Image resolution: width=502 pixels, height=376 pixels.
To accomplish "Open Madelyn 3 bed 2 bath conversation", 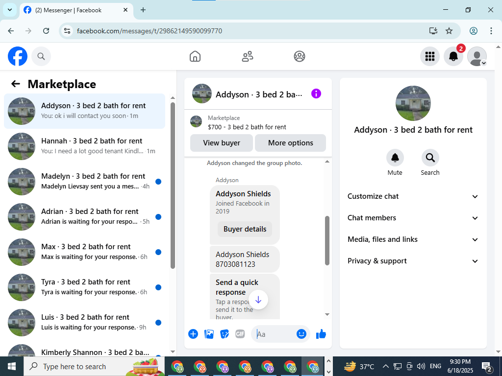I will click(x=84, y=181).
